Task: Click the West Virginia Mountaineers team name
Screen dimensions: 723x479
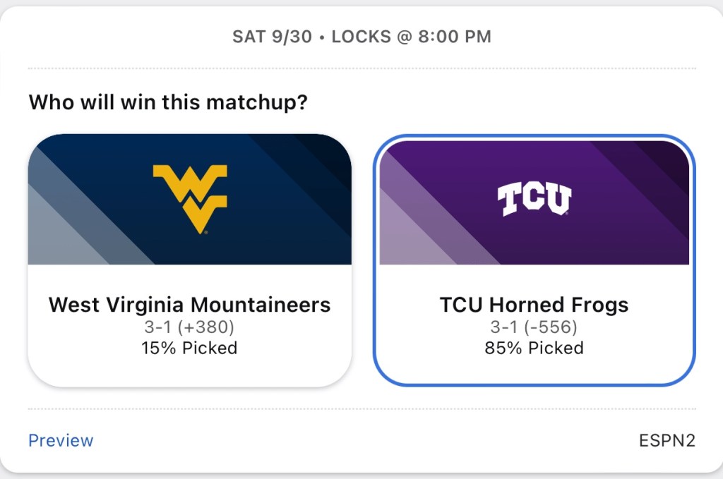Action: coord(189,305)
